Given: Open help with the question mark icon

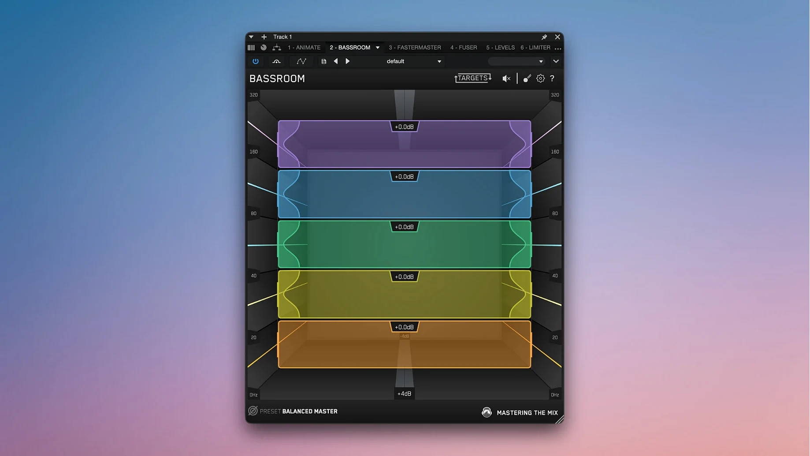Looking at the screenshot, I should coord(552,78).
